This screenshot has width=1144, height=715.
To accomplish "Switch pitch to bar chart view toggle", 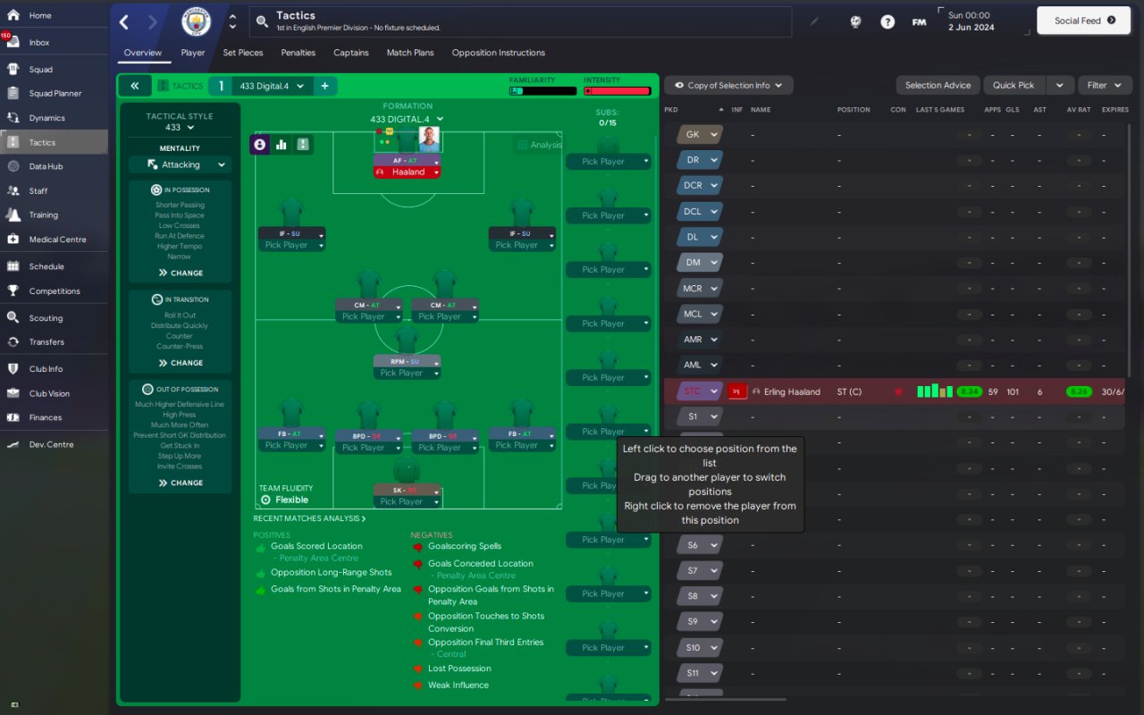I will pos(282,144).
